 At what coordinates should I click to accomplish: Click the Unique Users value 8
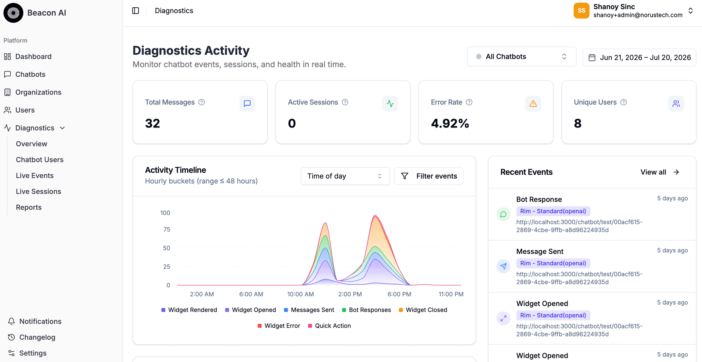point(578,123)
